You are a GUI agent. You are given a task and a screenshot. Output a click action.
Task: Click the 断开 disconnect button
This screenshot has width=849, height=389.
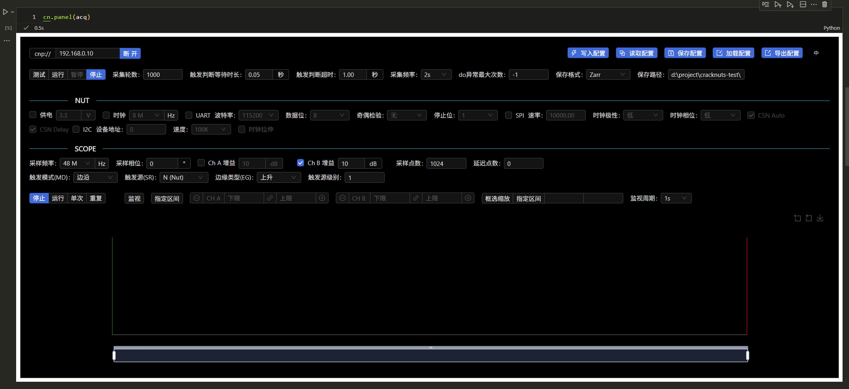point(130,53)
